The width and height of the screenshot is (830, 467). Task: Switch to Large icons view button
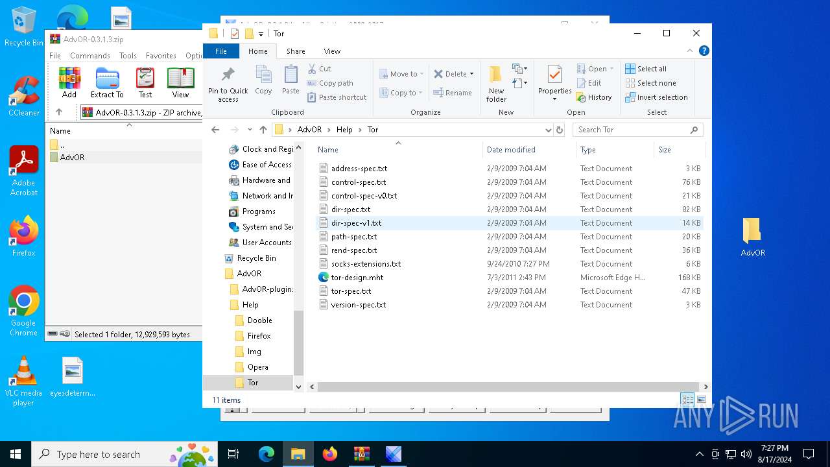701,400
